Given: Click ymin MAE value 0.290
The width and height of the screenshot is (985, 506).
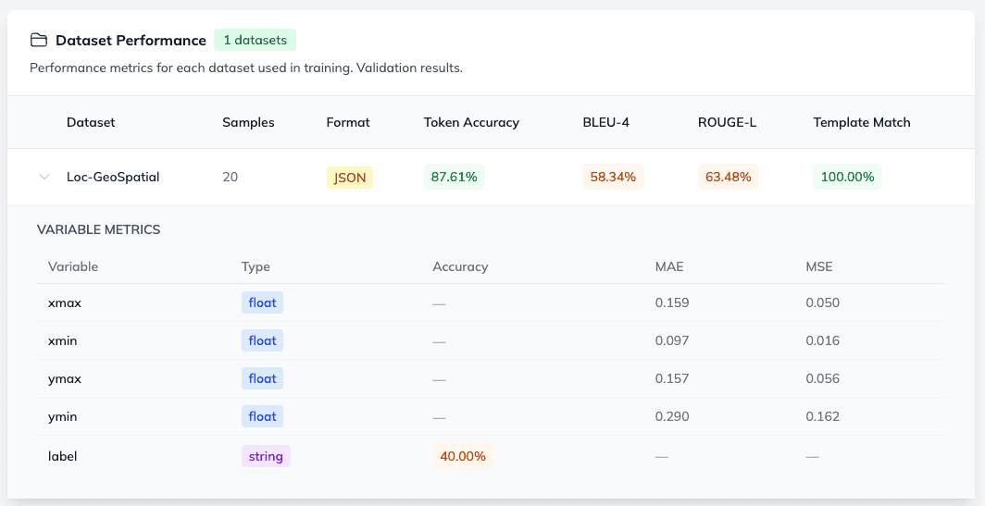Looking at the screenshot, I should pyautogui.click(x=672, y=417).
